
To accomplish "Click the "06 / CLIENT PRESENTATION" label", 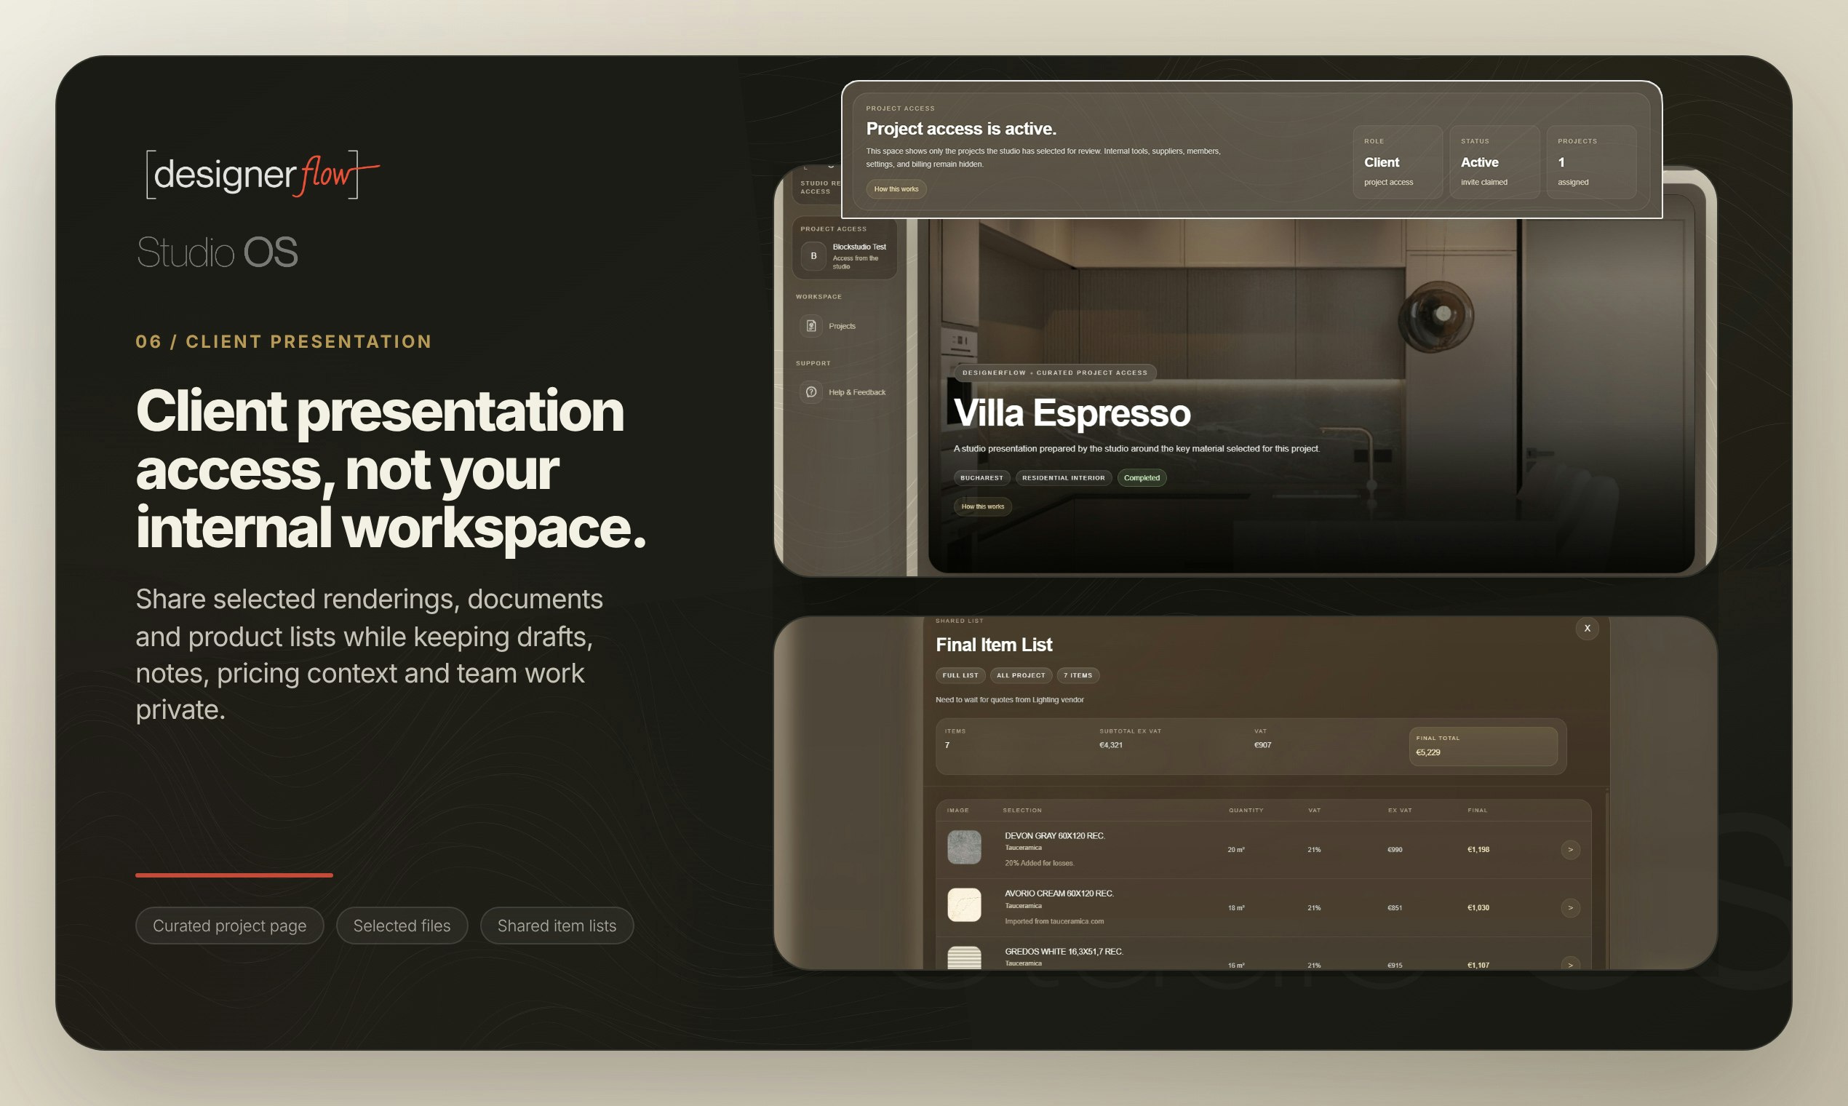I will tap(284, 341).
